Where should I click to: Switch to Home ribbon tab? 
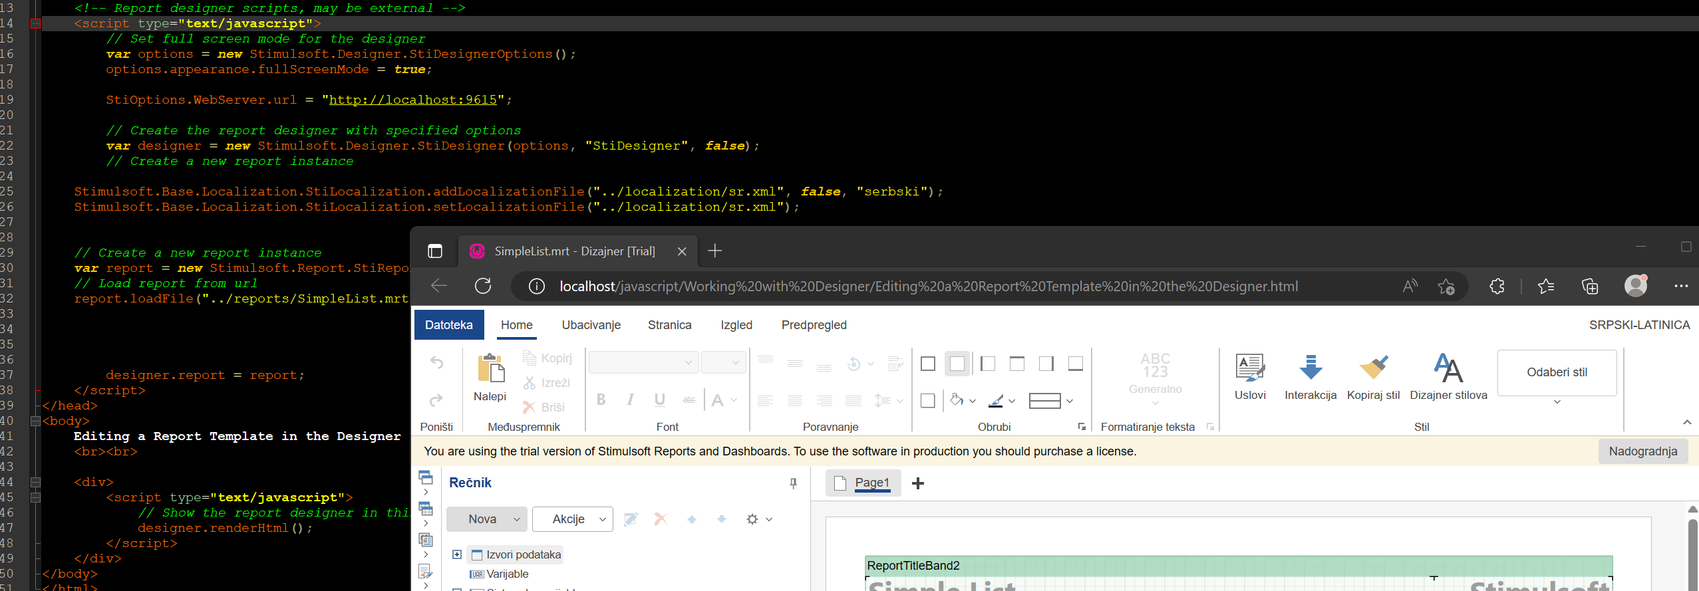[517, 325]
